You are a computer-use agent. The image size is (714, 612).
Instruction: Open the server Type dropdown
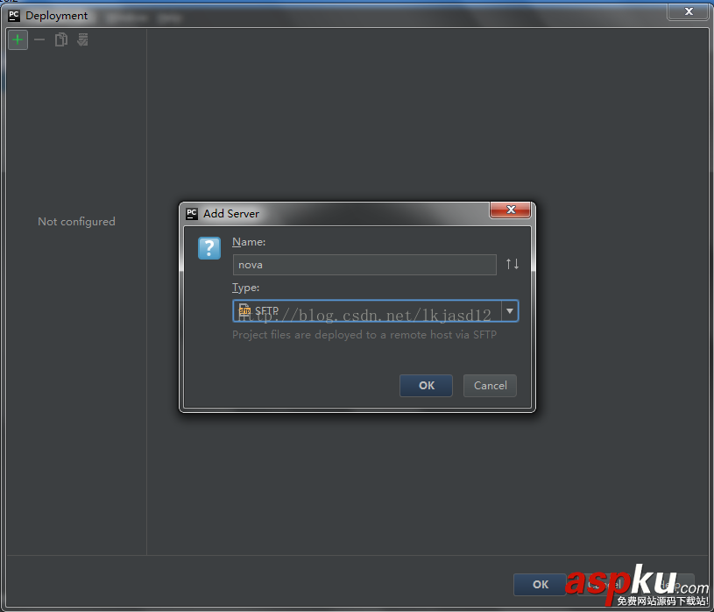point(509,310)
